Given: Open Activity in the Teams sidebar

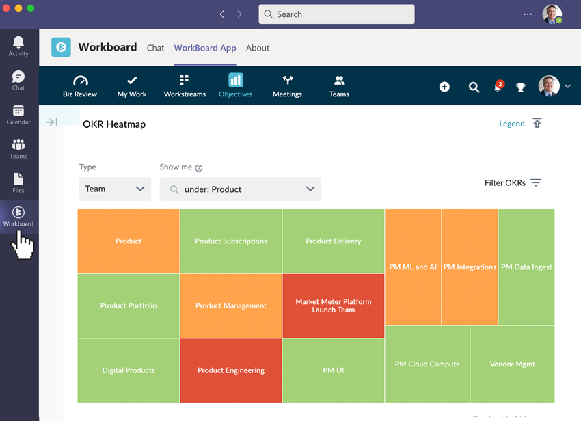Looking at the screenshot, I should [18, 46].
